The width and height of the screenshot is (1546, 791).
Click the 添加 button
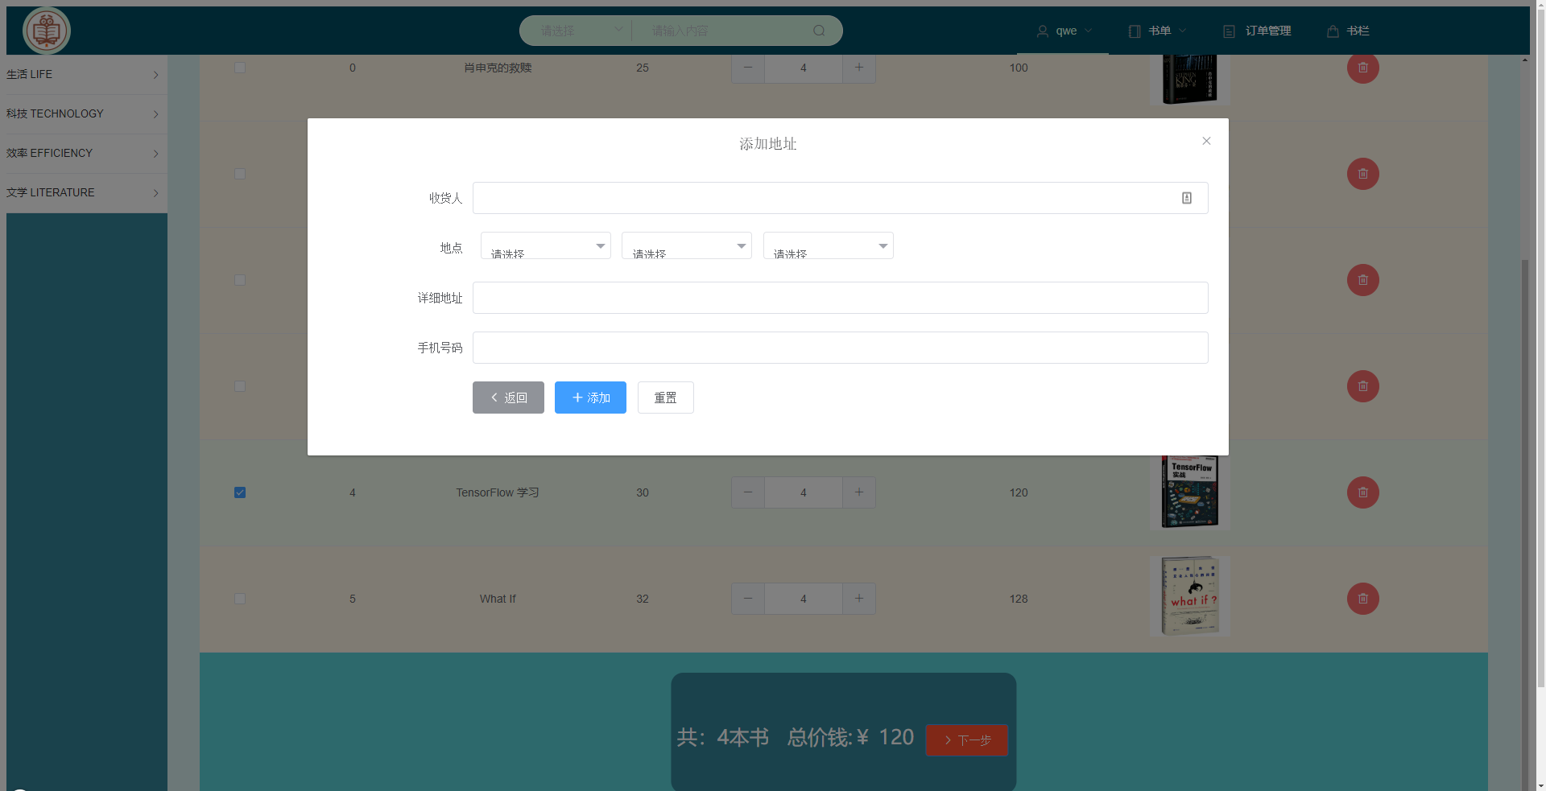point(590,398)
